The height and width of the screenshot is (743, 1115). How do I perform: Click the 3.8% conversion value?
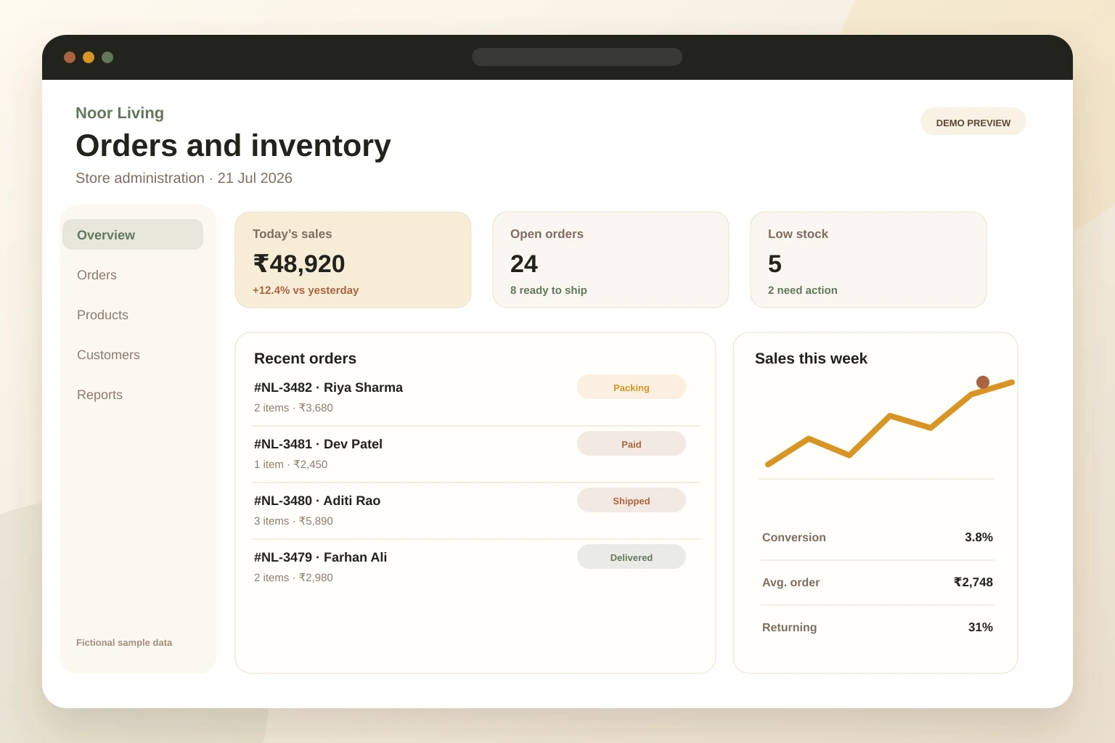click(x=979, y=538)
